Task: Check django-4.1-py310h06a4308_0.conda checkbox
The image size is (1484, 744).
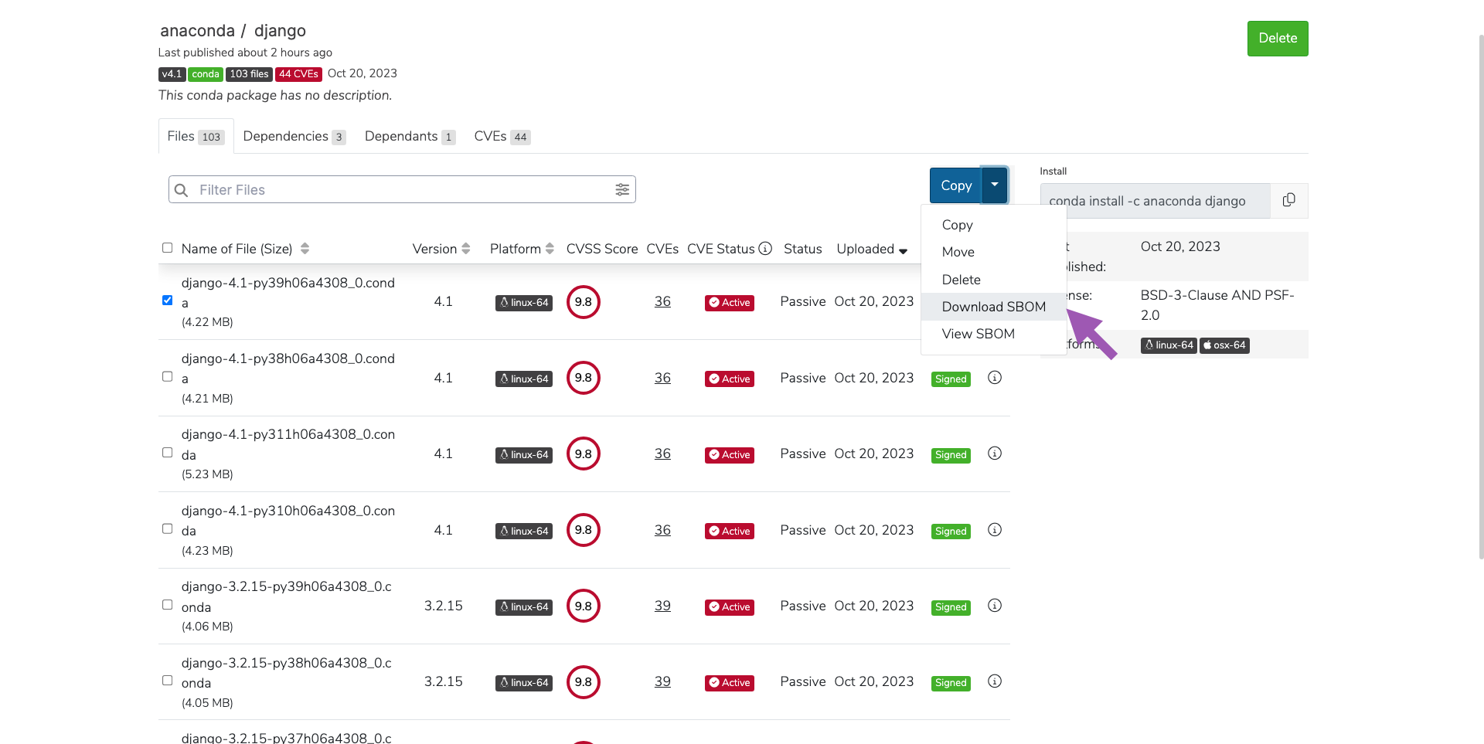Action: (167, 529)
